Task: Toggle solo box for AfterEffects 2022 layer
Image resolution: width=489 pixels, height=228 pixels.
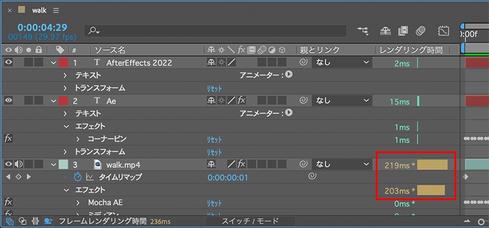Action: (x=29, y=62)
